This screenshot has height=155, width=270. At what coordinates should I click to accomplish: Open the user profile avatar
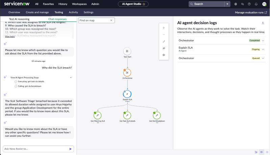(x=264, y=4)
